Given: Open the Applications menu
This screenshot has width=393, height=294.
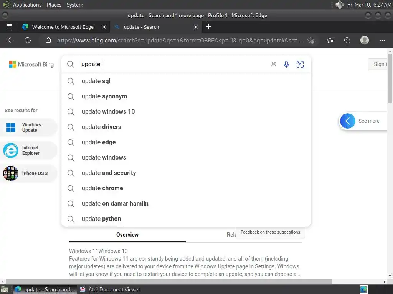Looking at the screenshot, I should click(x=27, y=5).
